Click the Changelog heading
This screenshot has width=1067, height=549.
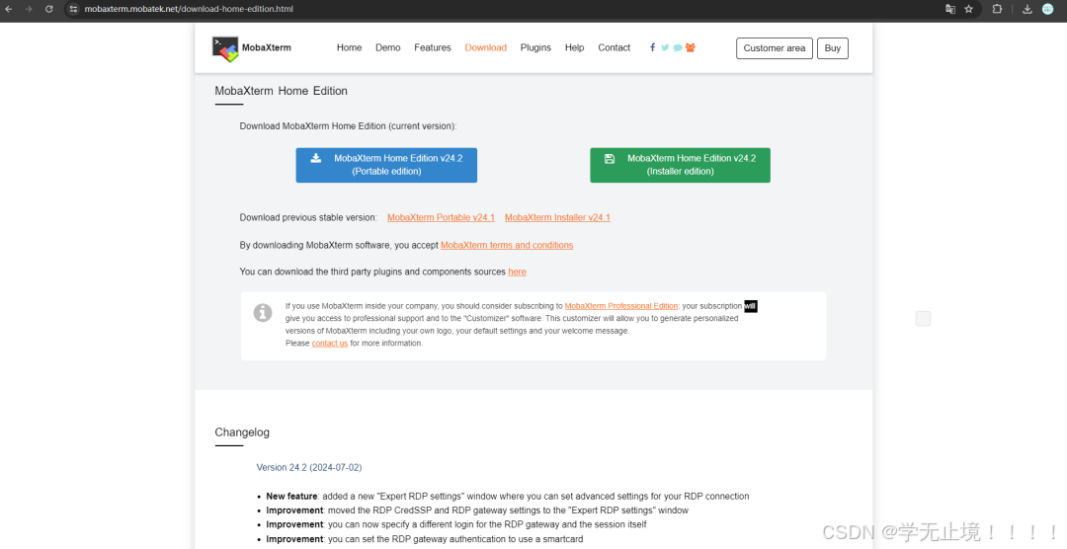(x=242, y=431)
